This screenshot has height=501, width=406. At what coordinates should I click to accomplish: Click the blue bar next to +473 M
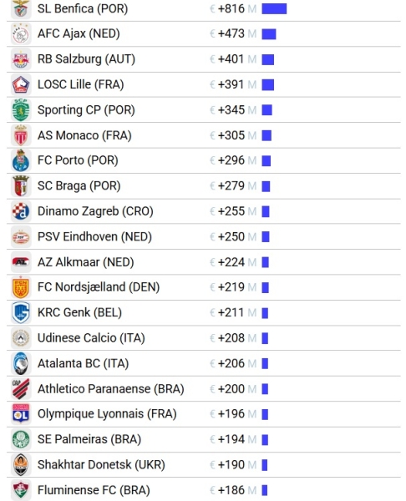tap(269, 34)
